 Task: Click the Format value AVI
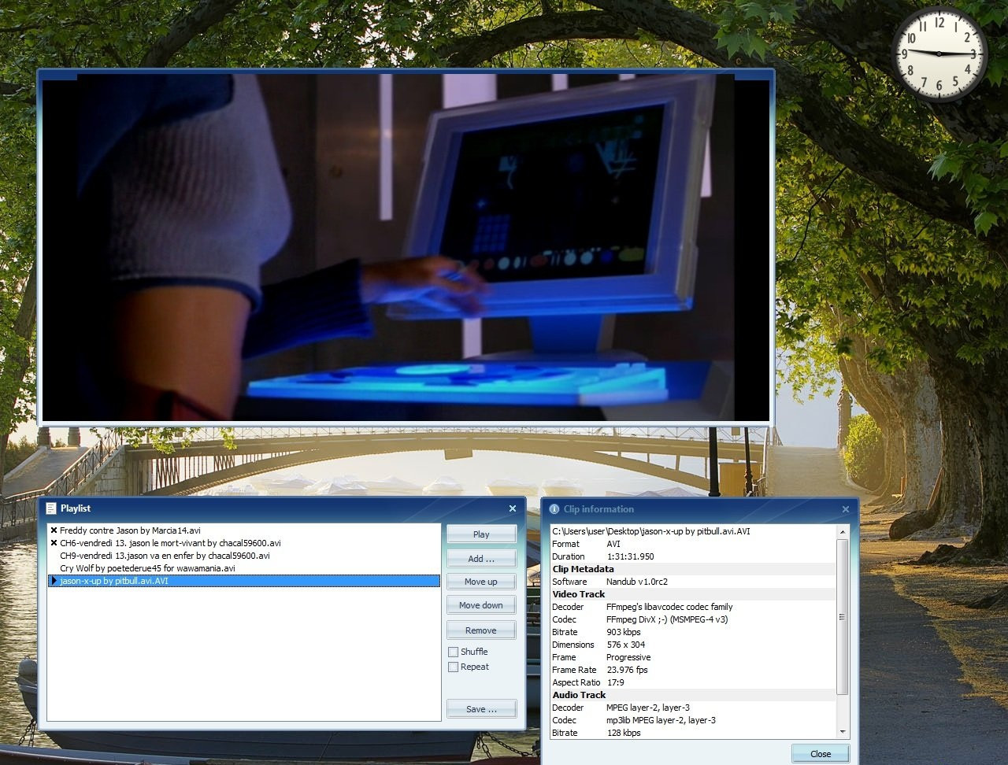pos(613,544)
